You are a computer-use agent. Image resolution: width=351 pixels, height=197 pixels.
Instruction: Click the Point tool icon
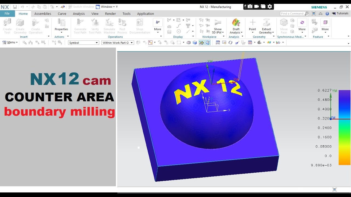click(x=253, y=22)
